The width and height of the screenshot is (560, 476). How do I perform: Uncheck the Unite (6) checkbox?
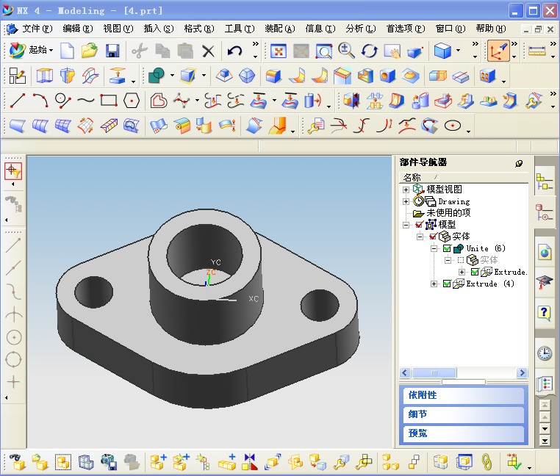pyautogui.click(x=447, y=248)
